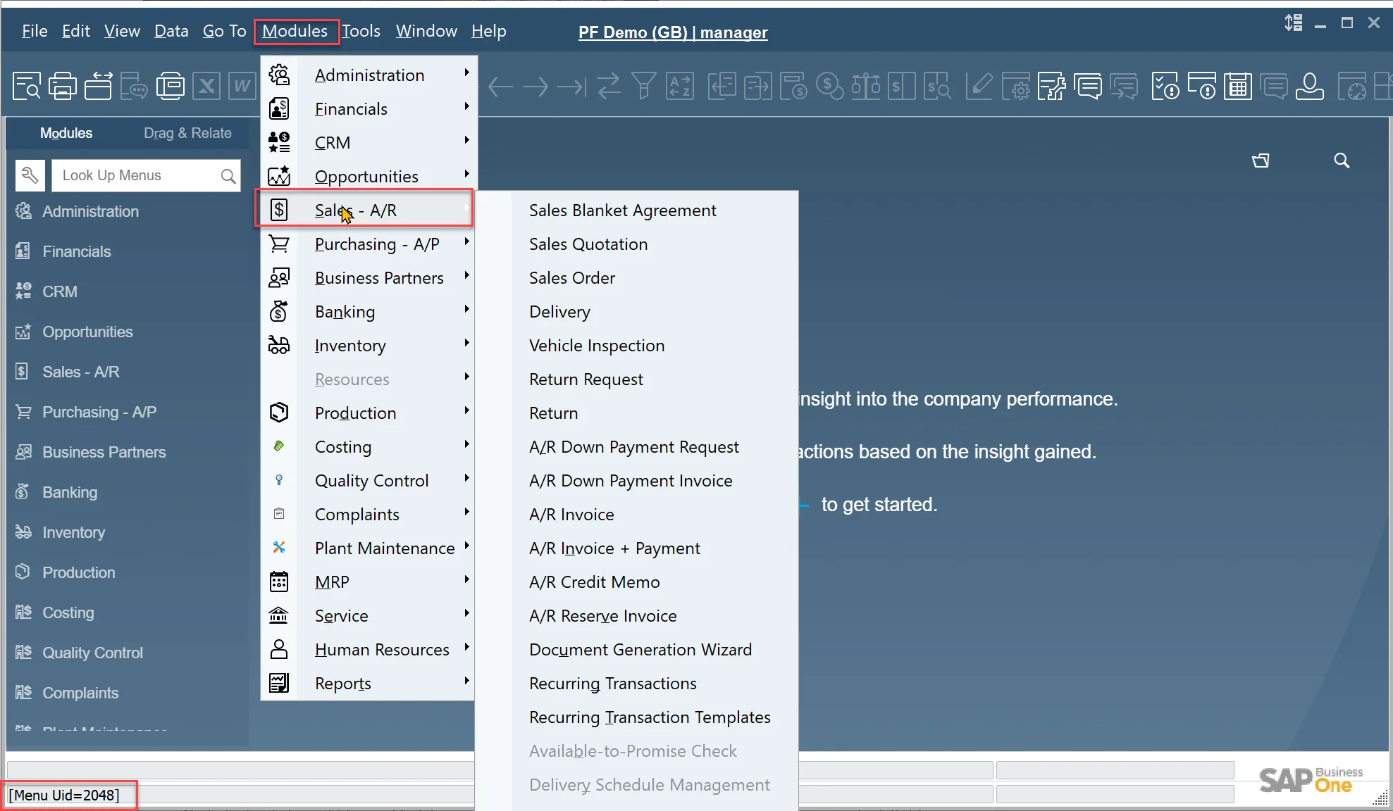The height and width of the screenshot is (811, 1393).
Task: Expand the Purchasing - A/P submenu
Action: tap(377, 244)
